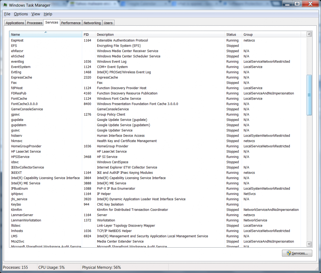Select HP LaserJet Service in the Name column
The height and width of the screenshot is (273, 321).
[26, 152]
